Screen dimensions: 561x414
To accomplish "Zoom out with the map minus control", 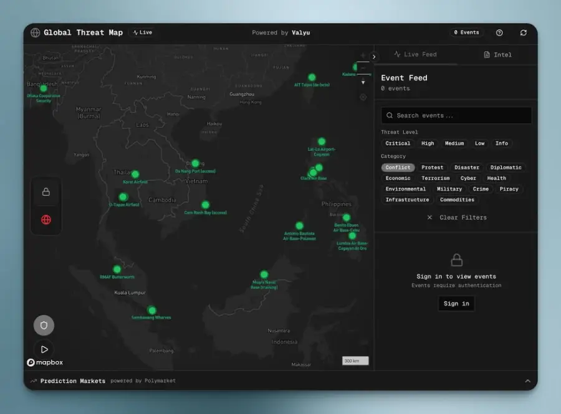I will (363, 68).
